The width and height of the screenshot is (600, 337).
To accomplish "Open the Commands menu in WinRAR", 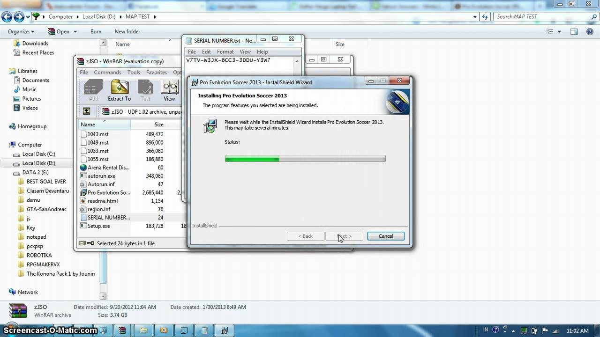I will point(107,72).
